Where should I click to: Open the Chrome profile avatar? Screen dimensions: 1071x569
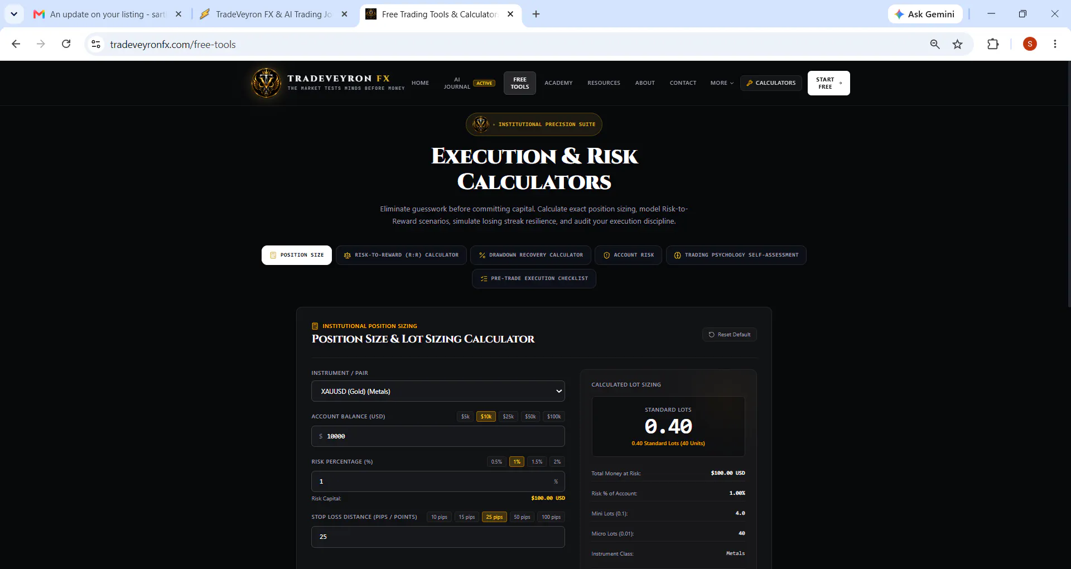click(1030, 44)
